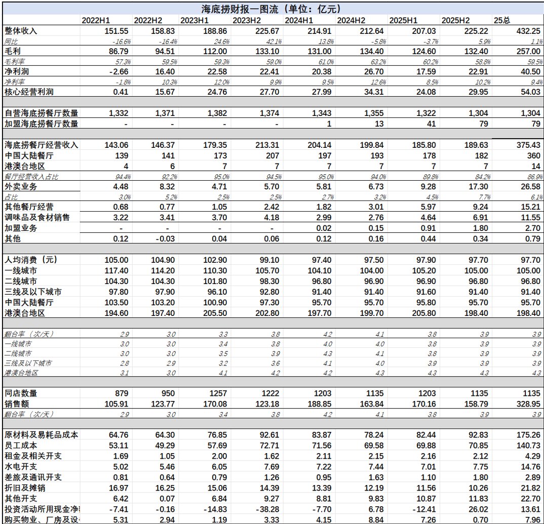Select the 外卖业务 row label
This screenshot has height=524, width=544.
(x=21, y=186)
